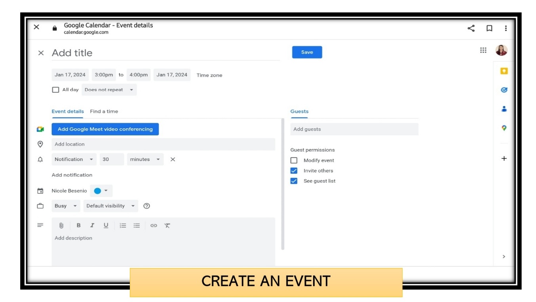
Task: Change the 3:00pm start time
Action: click(104, 75)
